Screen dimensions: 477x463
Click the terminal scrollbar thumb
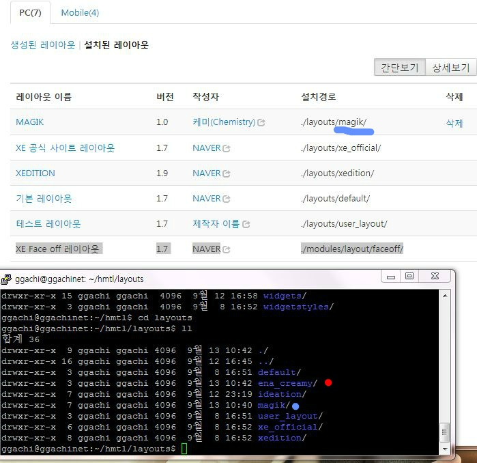click(445, 432)
